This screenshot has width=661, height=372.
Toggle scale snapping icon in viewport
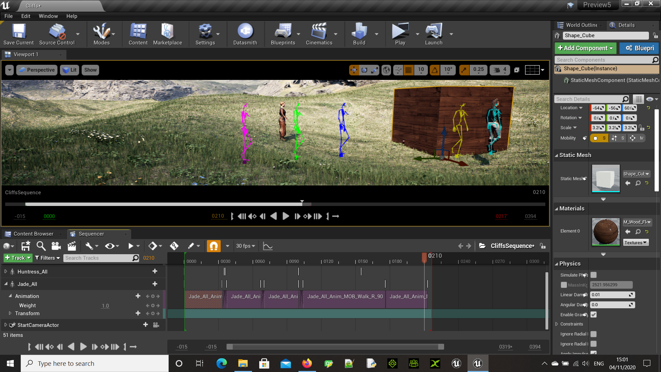point(464,70)
